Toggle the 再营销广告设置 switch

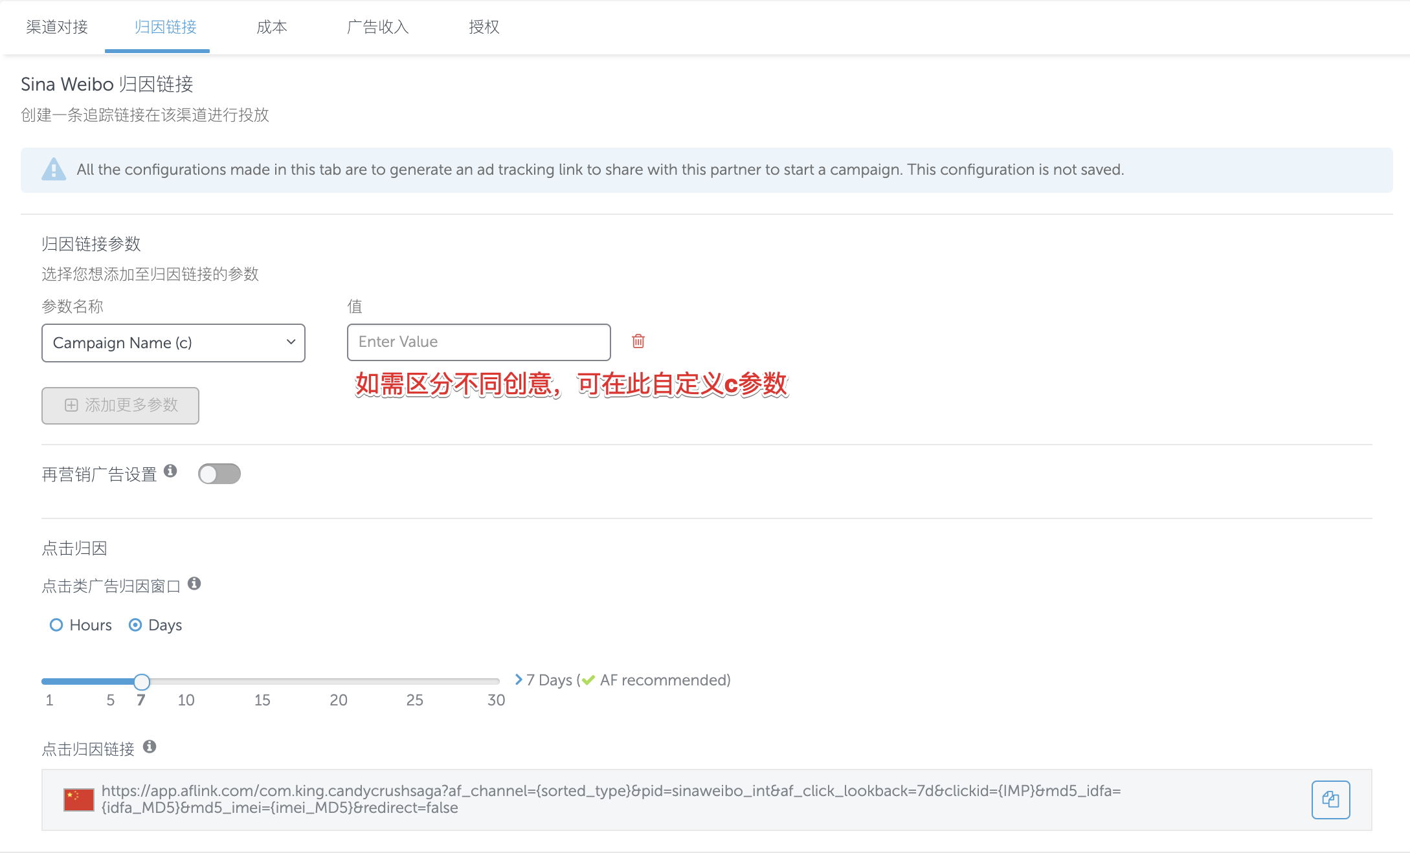pos(219,474)
